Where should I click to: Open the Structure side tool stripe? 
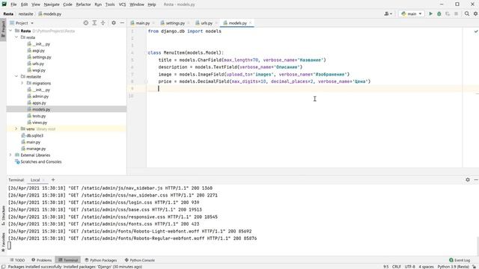click(x=3, y=215)
